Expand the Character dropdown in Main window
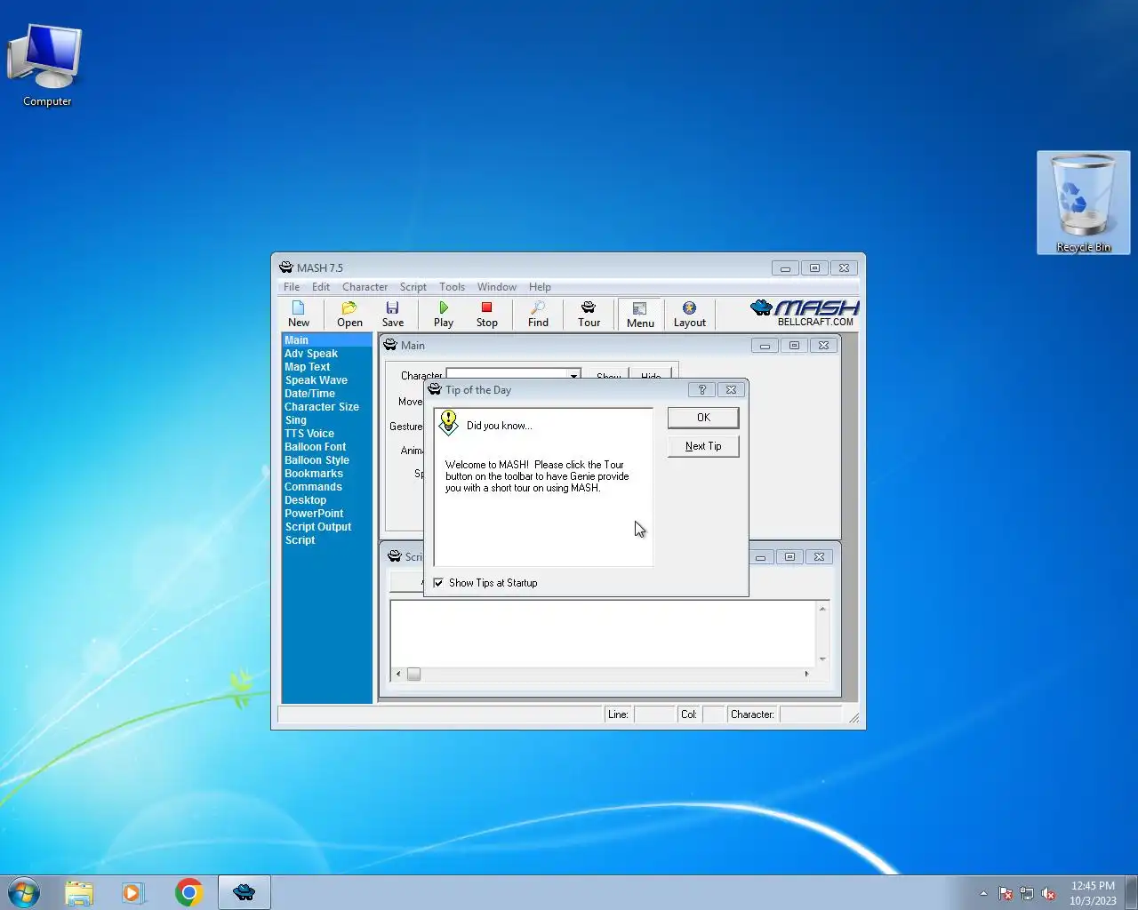Screen dimensions: 1138x910 click(574, 376)
